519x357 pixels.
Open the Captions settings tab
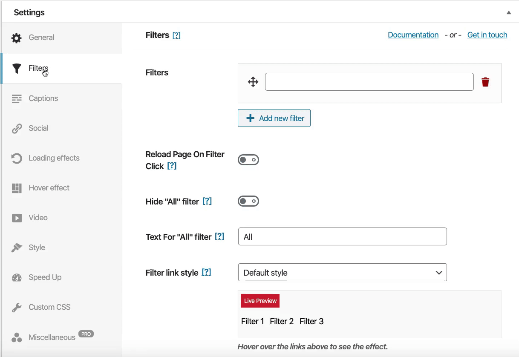pos(61,98)
